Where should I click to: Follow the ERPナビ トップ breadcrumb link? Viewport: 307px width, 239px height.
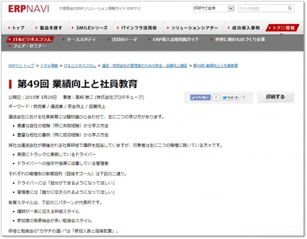[x=21, y=66]
